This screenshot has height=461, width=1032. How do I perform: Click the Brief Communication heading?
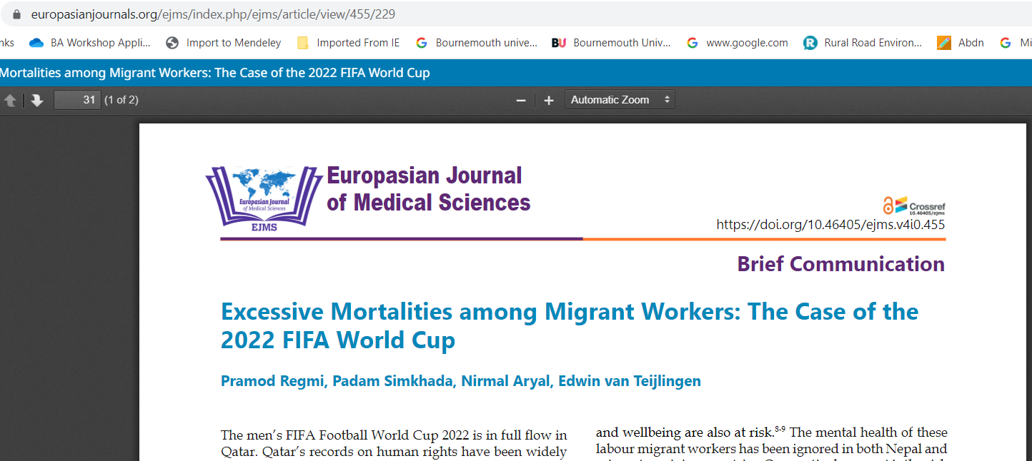841,264
